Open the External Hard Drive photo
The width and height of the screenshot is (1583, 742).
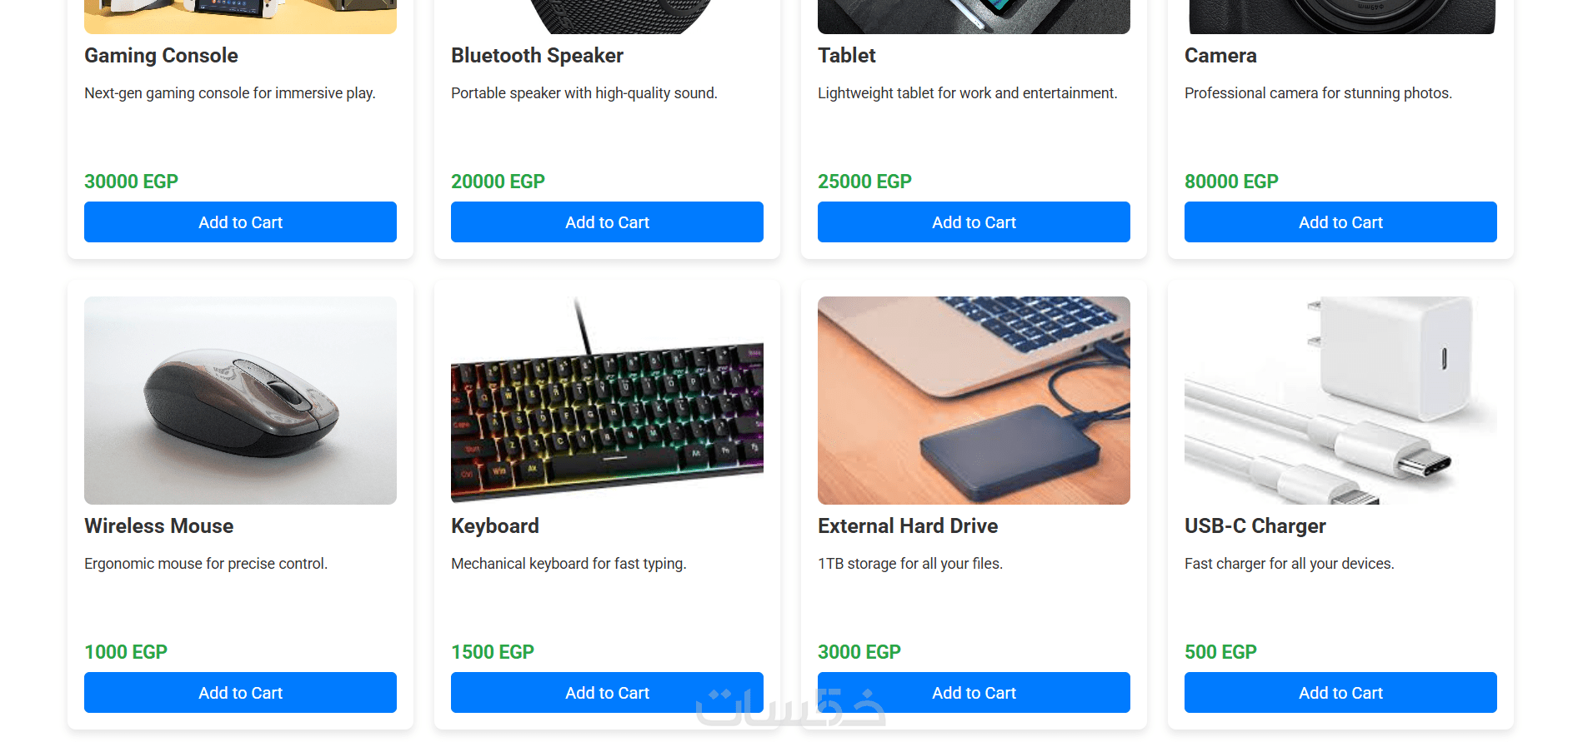974,401
